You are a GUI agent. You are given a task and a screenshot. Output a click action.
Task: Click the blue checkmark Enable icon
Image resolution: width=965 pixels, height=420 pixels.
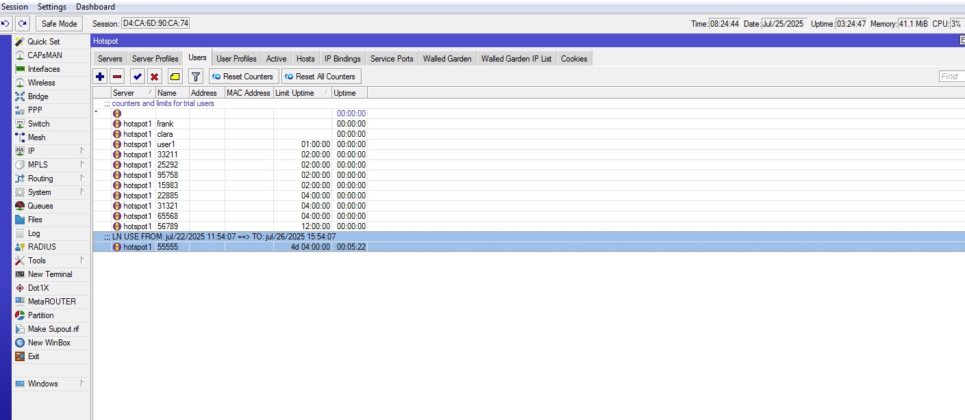click(138, 77)
